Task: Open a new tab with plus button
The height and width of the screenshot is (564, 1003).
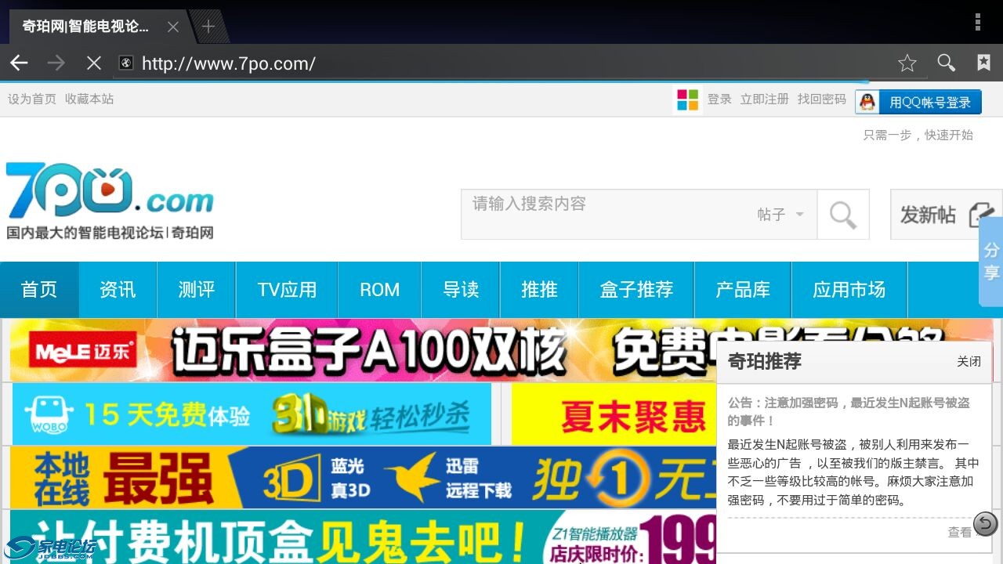Action: click(x=208, y=27)
